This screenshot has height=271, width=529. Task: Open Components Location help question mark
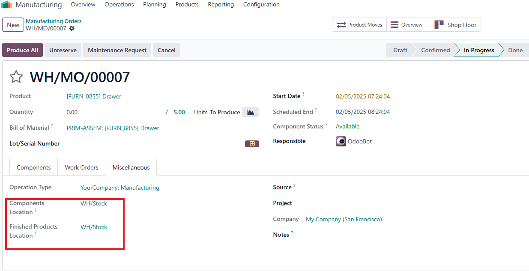[x=36, y=210]
